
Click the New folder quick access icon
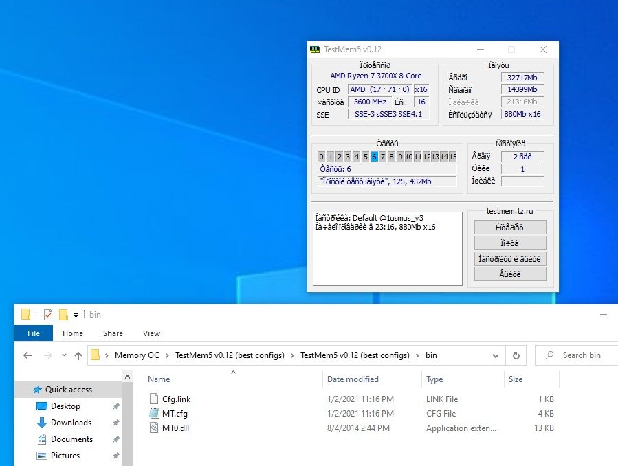pos(63,315)
